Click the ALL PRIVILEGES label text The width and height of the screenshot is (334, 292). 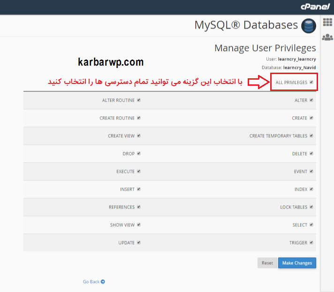coord(291,82)
